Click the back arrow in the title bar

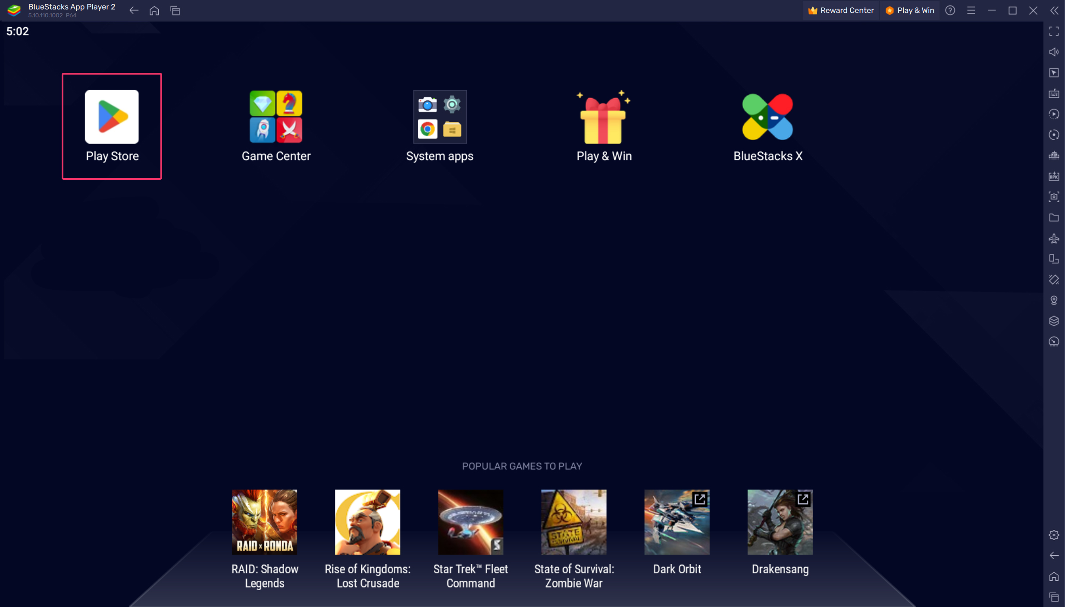pyautogui.click(x=134, y=10)
